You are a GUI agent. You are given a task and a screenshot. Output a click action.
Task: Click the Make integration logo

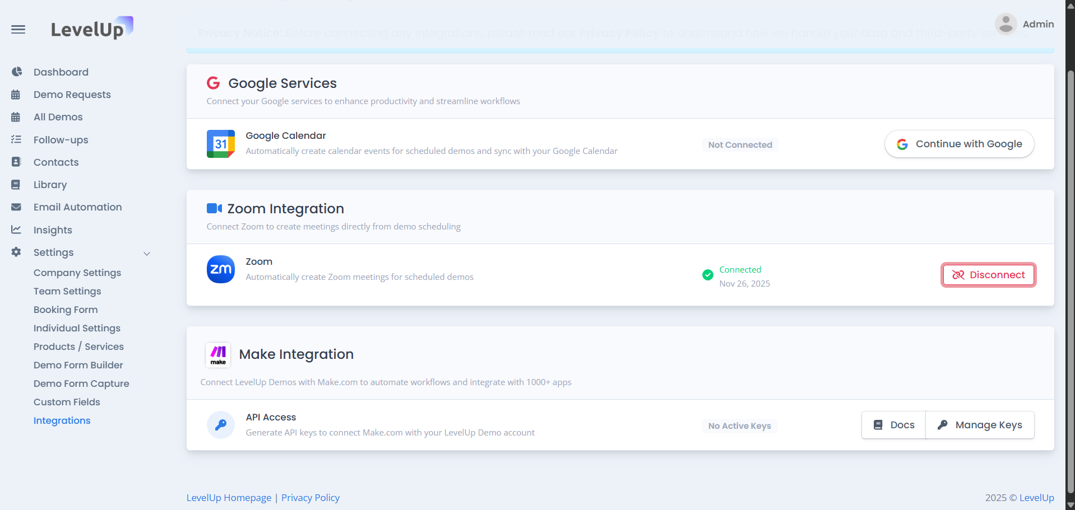click(x=218, y=354)
